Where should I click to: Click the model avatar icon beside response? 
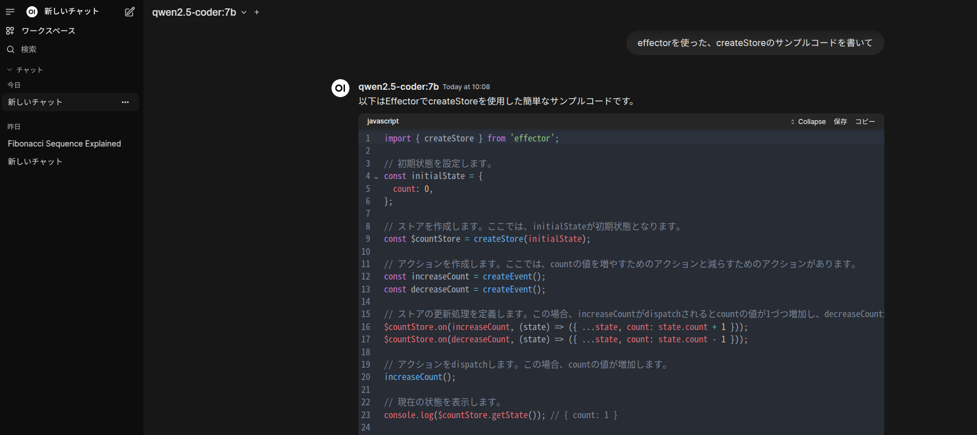point(340,88)
